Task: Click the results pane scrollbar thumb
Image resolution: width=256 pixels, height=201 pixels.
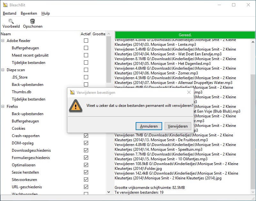Action: coord(253,132)
